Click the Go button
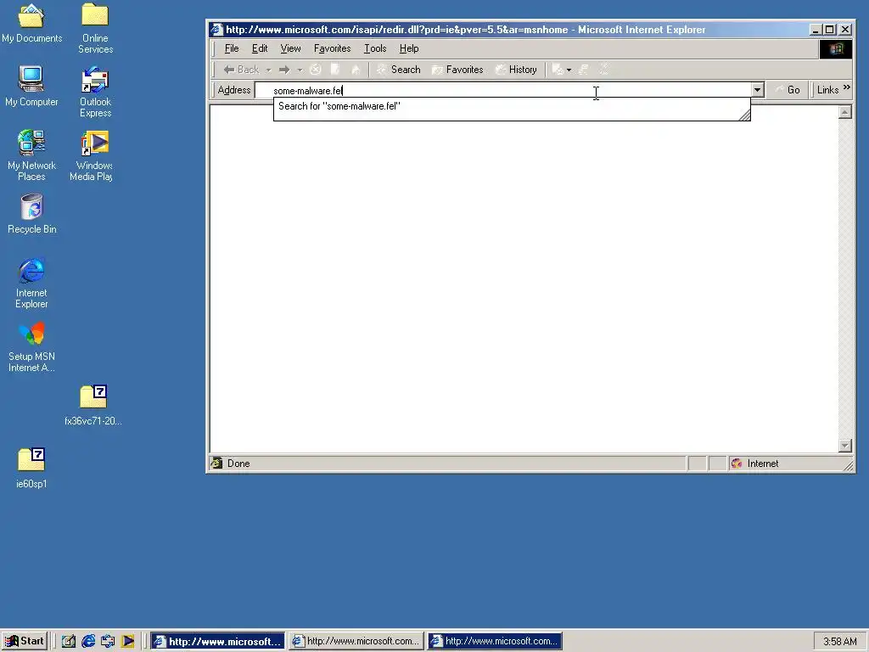The height and width of the screenshot is (652, 869). tap(788, 90)
